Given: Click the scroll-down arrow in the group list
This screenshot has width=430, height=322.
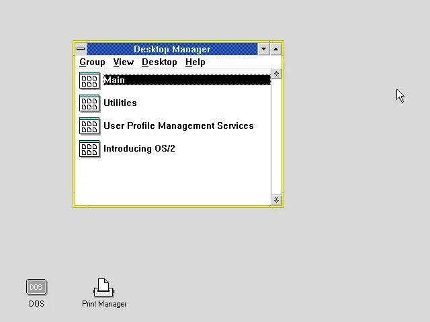Looking at the screenshot, I should 276,200.
